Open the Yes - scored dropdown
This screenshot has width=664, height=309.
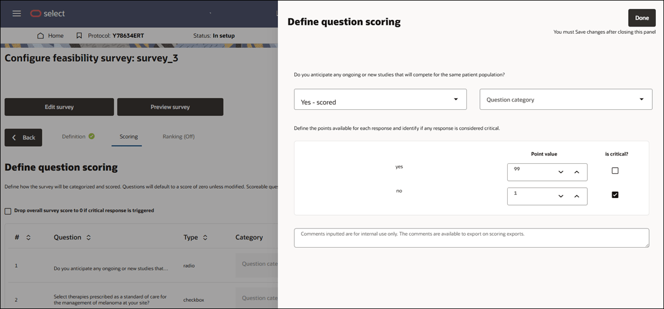(380, 99)
